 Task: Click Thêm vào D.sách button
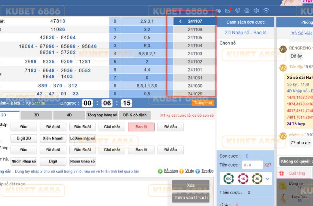coord(191,198)
